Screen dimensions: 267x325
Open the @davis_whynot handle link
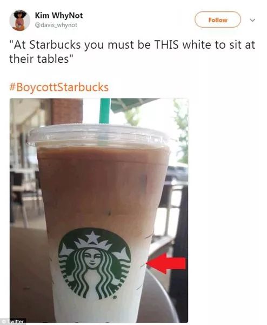[56, 25]
